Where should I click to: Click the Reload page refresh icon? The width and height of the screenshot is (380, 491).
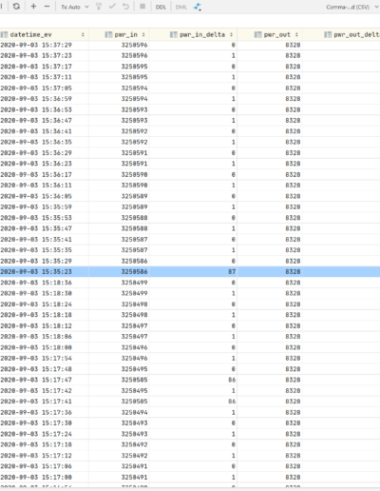(16, 7)
